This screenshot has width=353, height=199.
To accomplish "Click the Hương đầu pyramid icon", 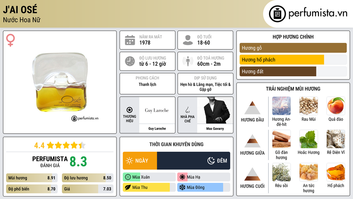I will point(252,108).
